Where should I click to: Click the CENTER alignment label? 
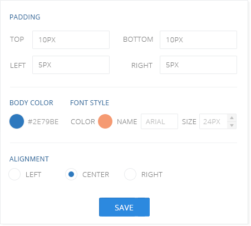(x=96, y=175)
